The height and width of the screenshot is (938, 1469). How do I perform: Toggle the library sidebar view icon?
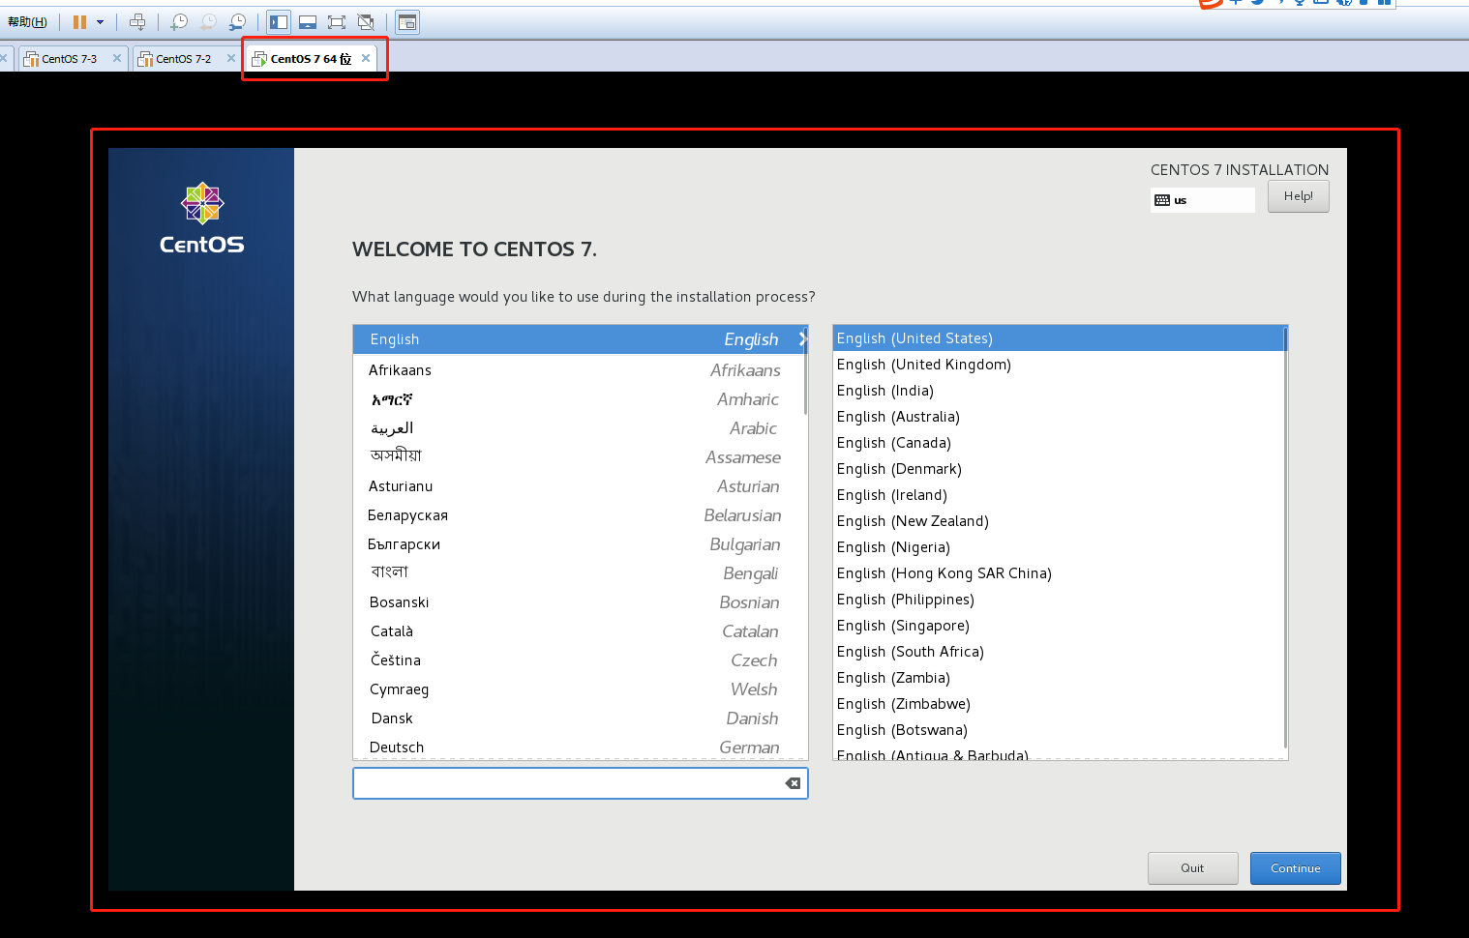279,22
